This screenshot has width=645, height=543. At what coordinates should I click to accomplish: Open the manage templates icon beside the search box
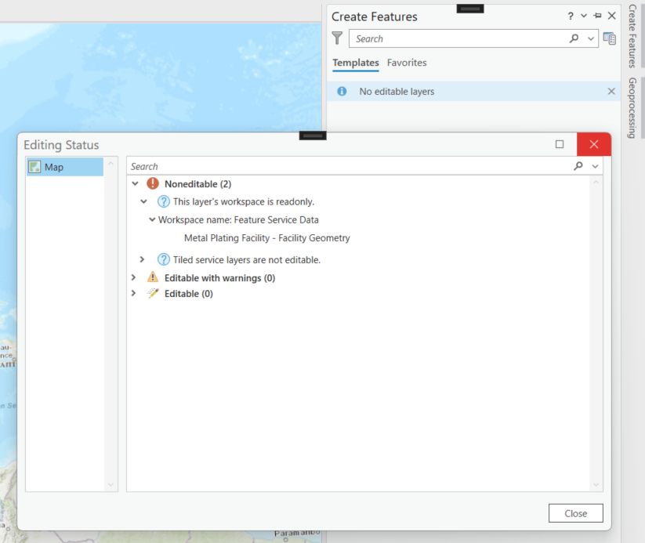[x=610, y=38]
